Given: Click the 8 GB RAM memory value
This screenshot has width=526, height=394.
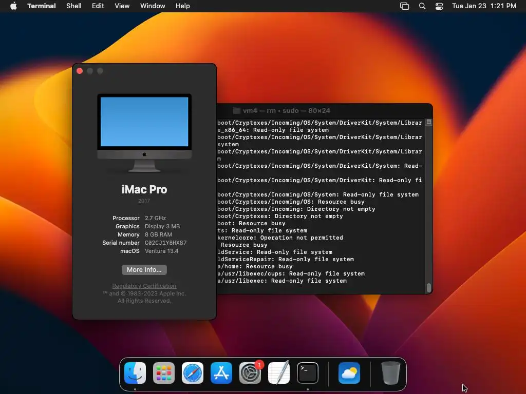Looking at the screenshot, I should 158,234.
